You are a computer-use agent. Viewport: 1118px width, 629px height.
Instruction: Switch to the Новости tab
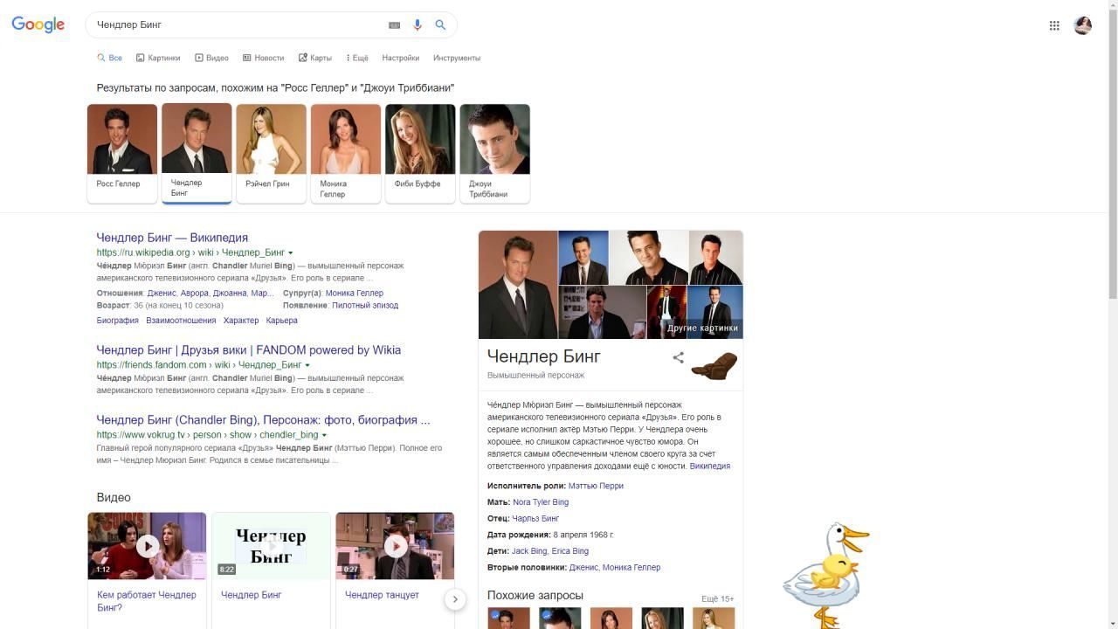[264, 58]
